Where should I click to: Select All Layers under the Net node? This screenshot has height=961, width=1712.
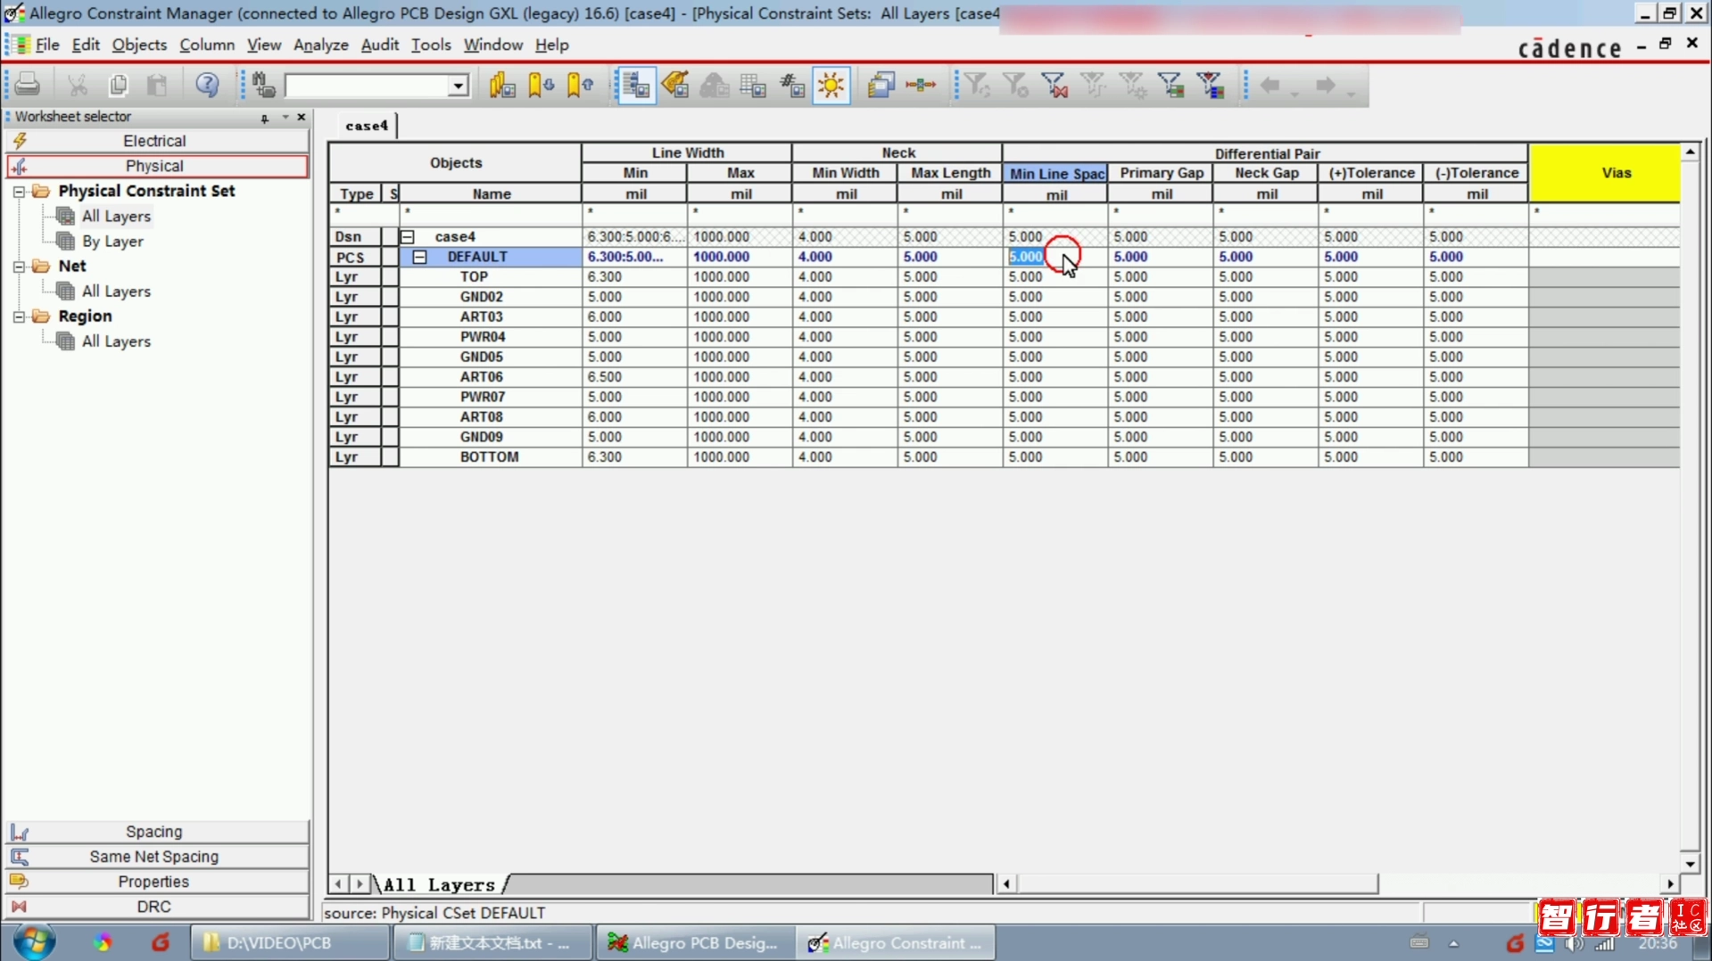[x=116, y=291]
